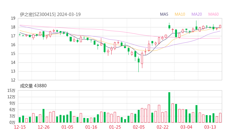Click the 3万 volume axis label
The width and height of the screenshot is (225, 134).
tap(12, 116)
